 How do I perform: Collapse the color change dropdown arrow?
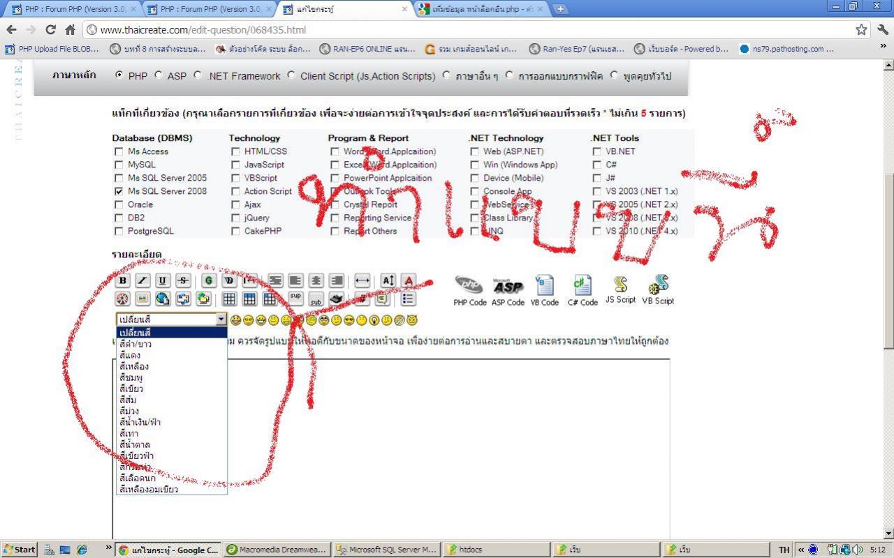[221, 319]
